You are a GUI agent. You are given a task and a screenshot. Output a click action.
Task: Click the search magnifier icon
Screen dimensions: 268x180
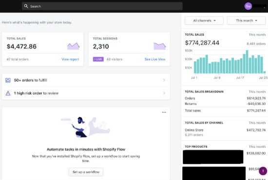click(26, 6)
